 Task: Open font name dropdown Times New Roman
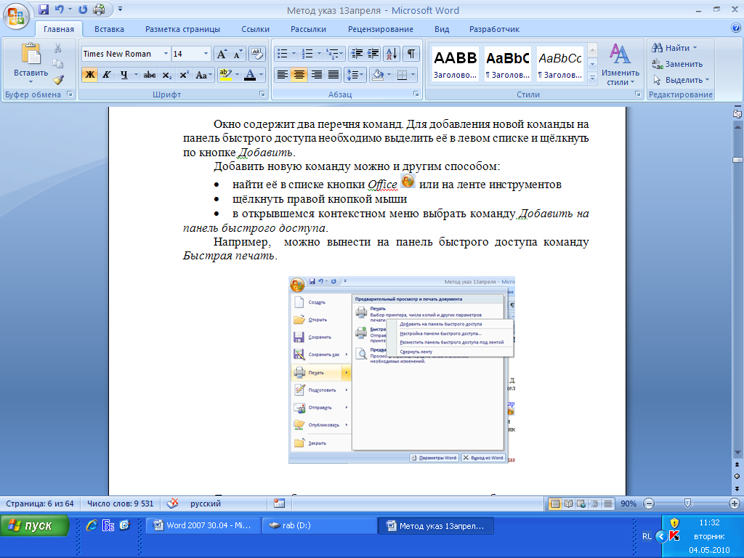(166, 54)
